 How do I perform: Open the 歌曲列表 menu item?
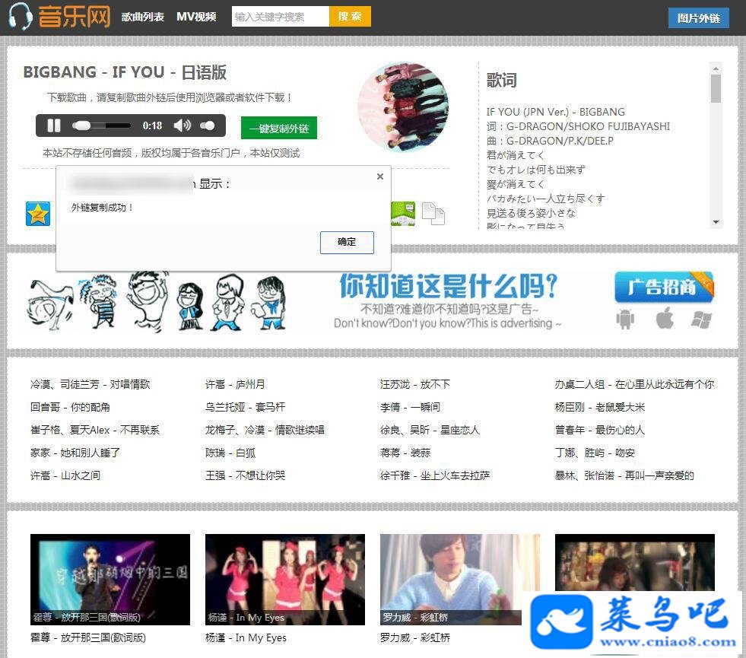(143, 17)
